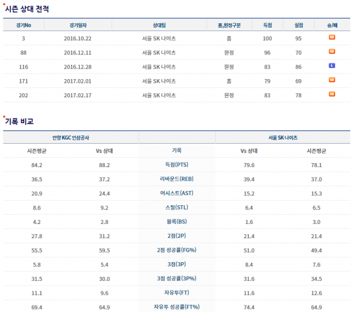
Task: Select the date 2017.02.17
Action: coord(77,96)
